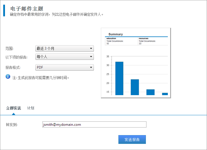Select the education column in the summary table
The width and height of the screenshot is (207, 150).
tap(121, 41)
